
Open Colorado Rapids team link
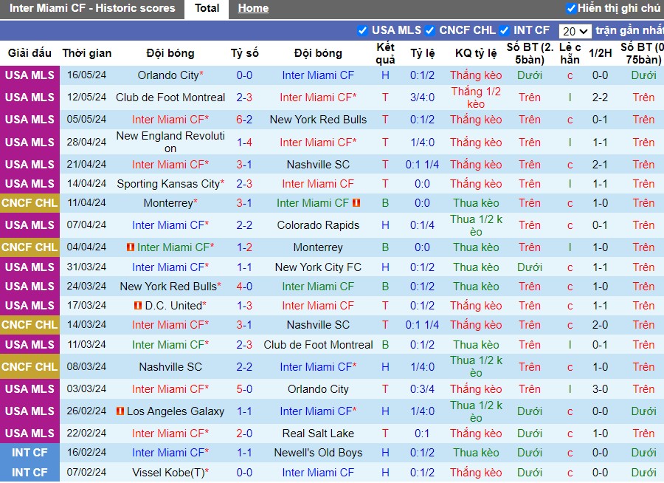[318, 225]
